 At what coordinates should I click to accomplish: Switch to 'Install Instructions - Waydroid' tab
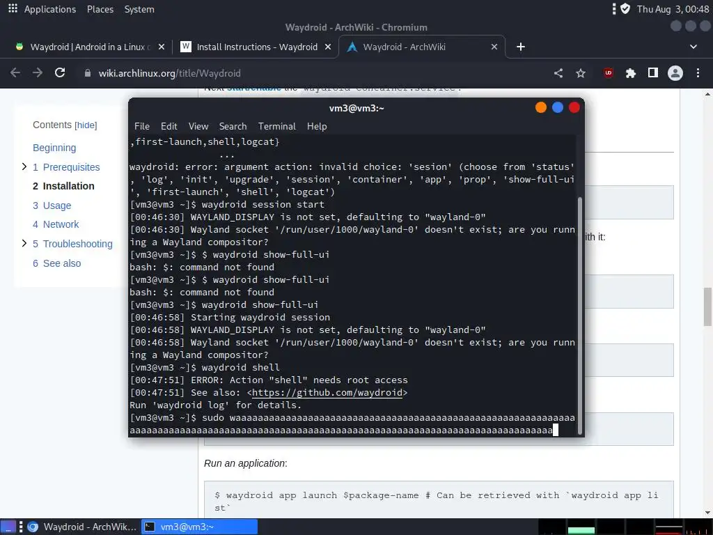[x=256, y=47]
